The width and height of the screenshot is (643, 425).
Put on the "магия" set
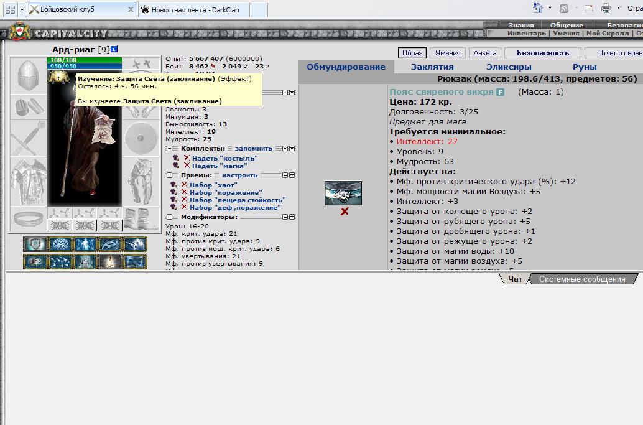[x=220, y=166]
